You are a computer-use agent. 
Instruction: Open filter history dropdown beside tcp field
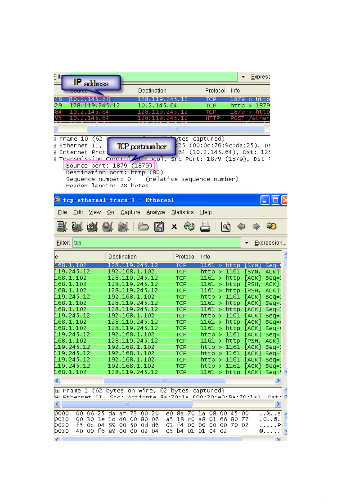[x=247, y=243]
